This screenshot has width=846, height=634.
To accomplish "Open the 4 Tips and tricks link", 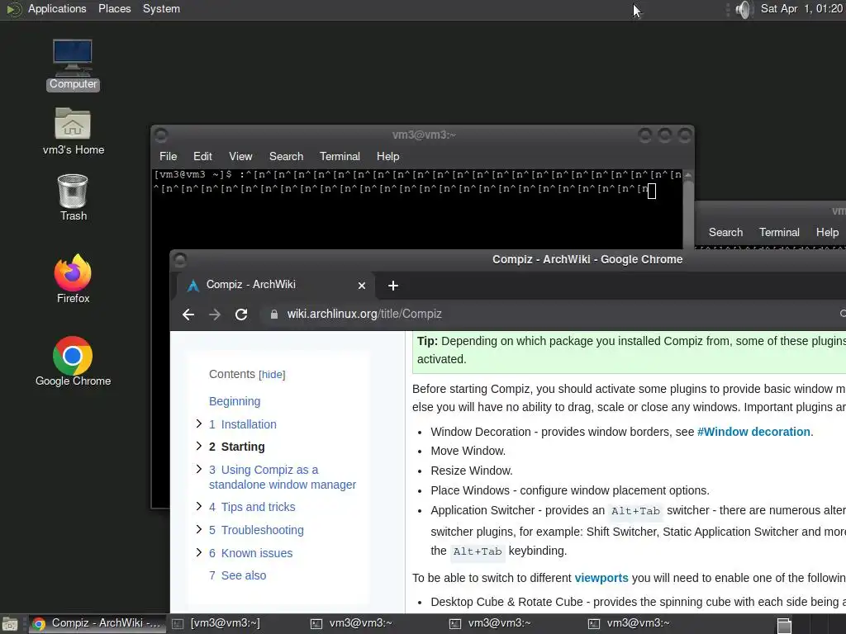I will tap(252, 507).
